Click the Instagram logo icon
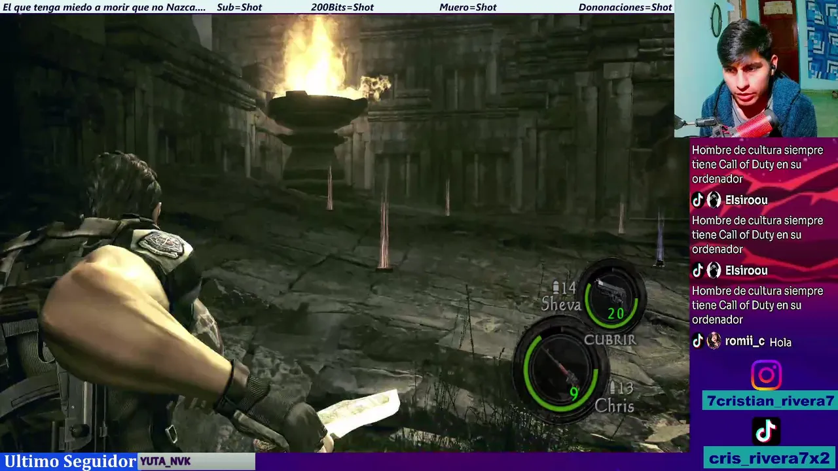The width and height of the screenshot is (838, 471). click(x=766, y=375)
